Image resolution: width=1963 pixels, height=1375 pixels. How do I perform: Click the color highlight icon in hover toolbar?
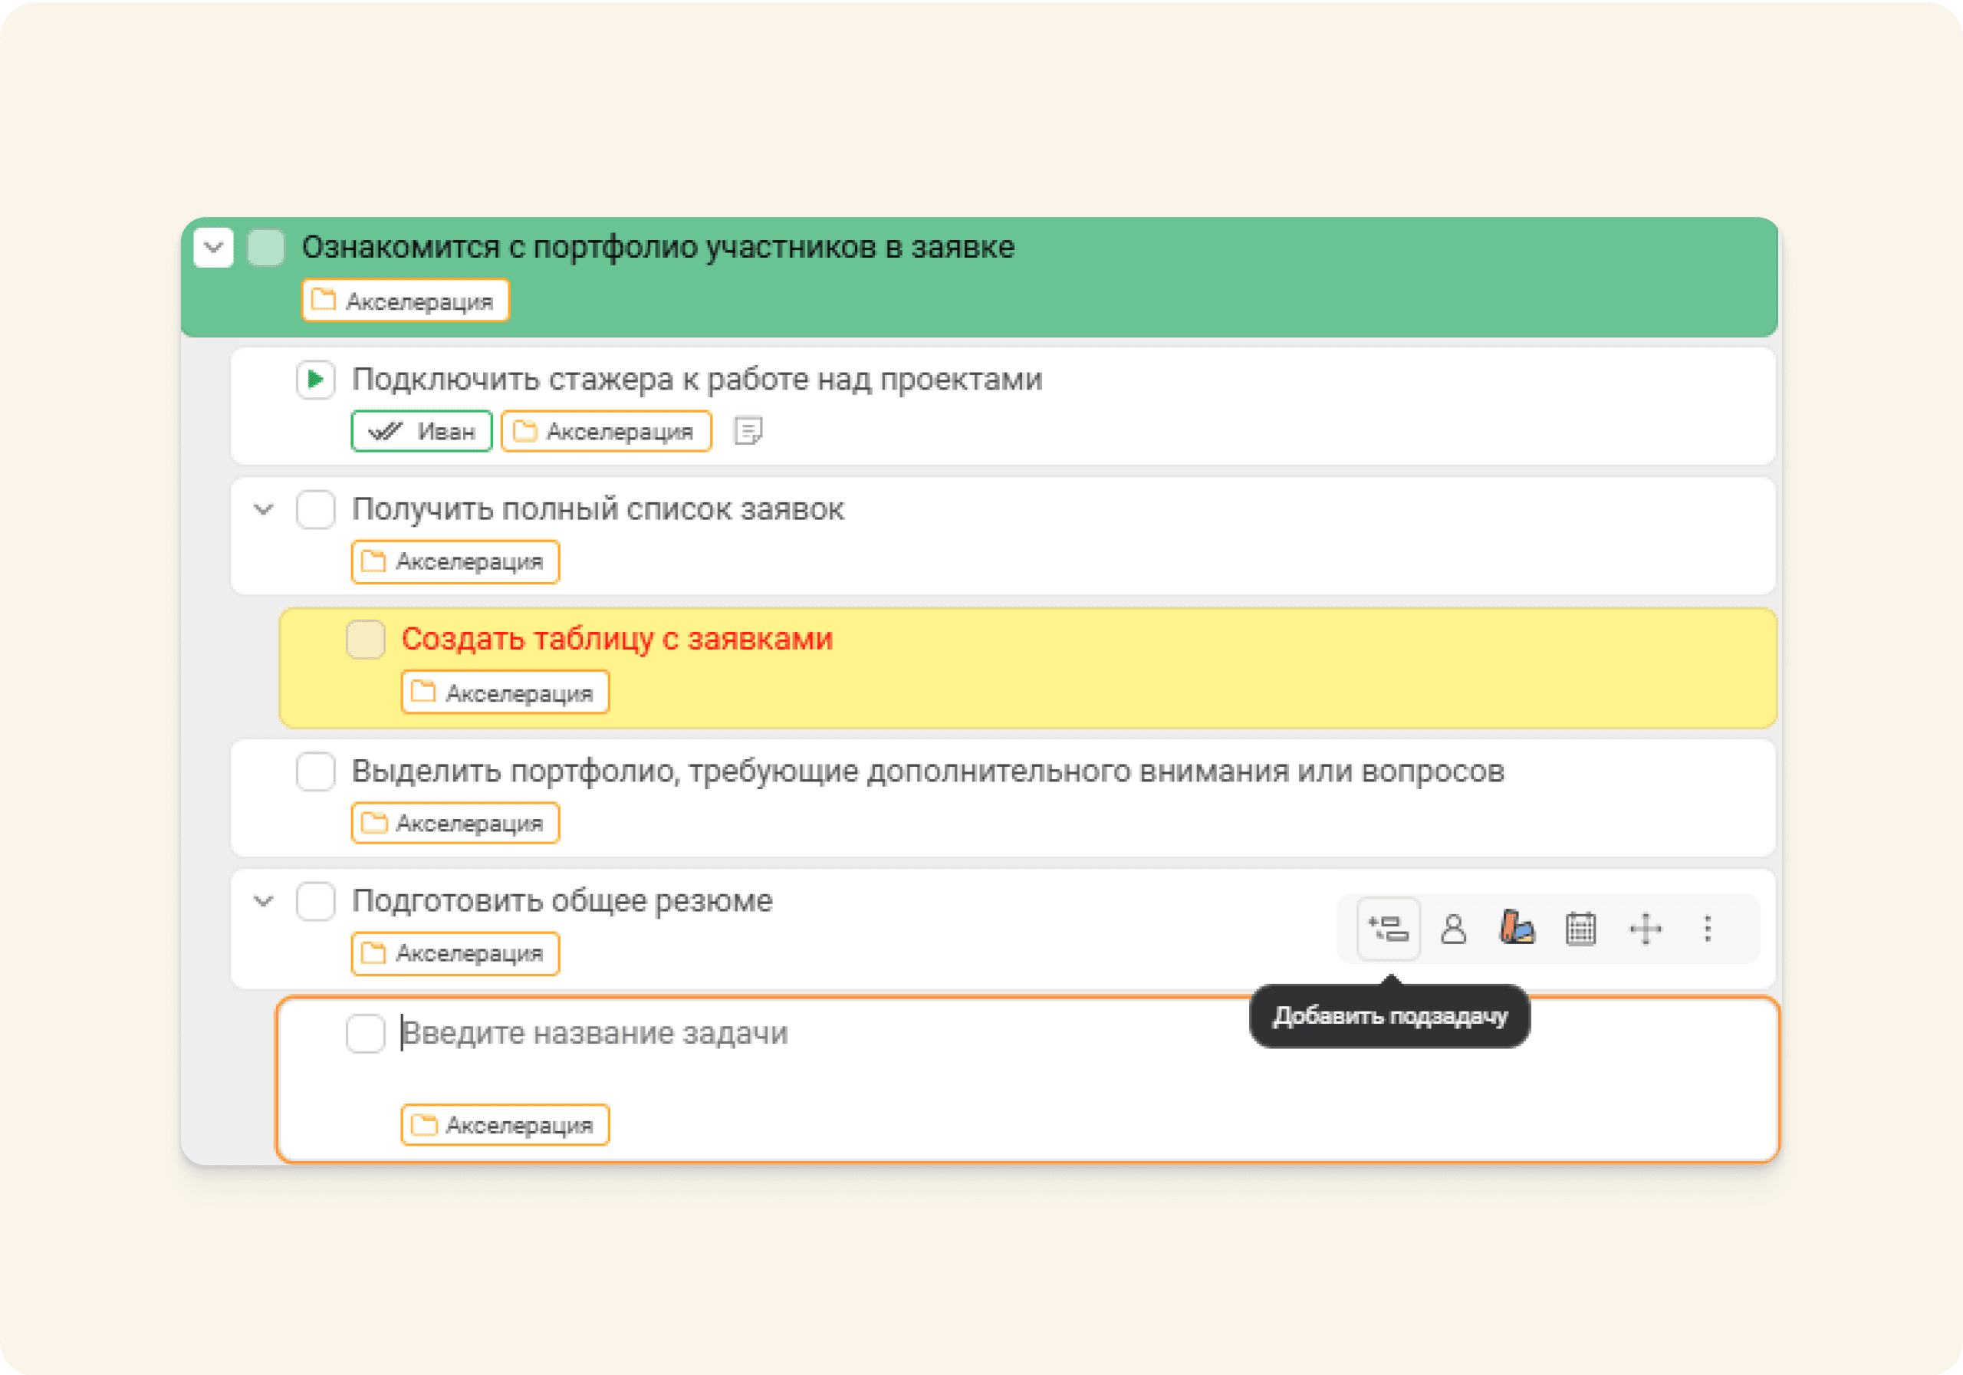(x=1517, y=929)
